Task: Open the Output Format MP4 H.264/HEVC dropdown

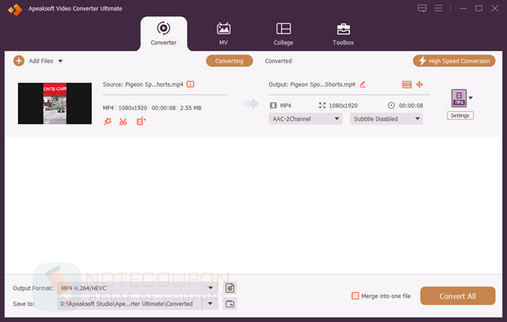Action: (x=137, y=288)
